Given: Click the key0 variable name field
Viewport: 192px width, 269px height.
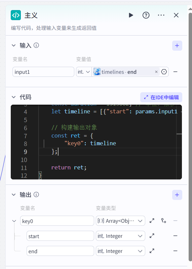Looking at the screenshot, I should pyautogui.click(x=57, y=221).
